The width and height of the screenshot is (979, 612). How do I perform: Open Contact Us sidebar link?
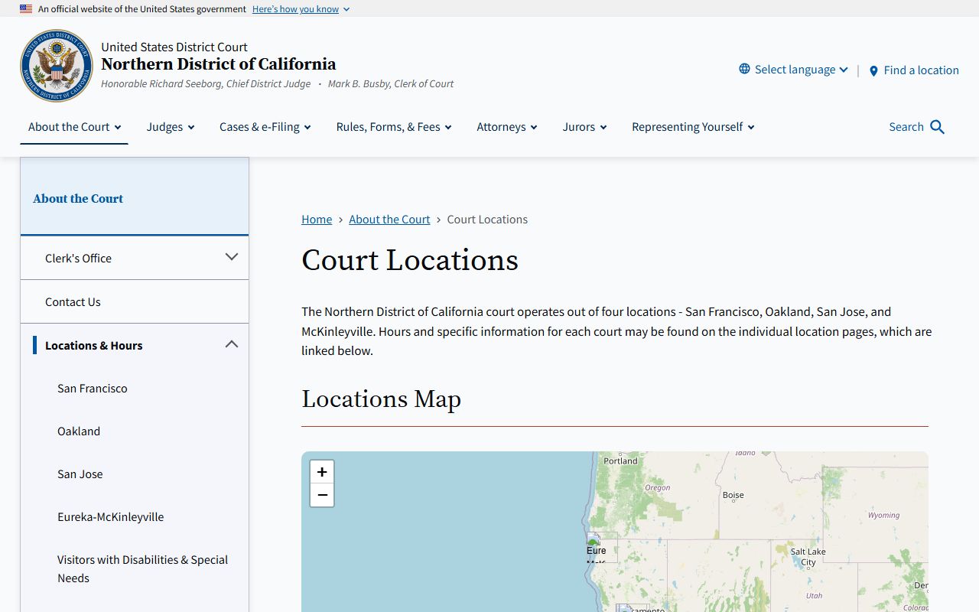[x=73, y=302]
